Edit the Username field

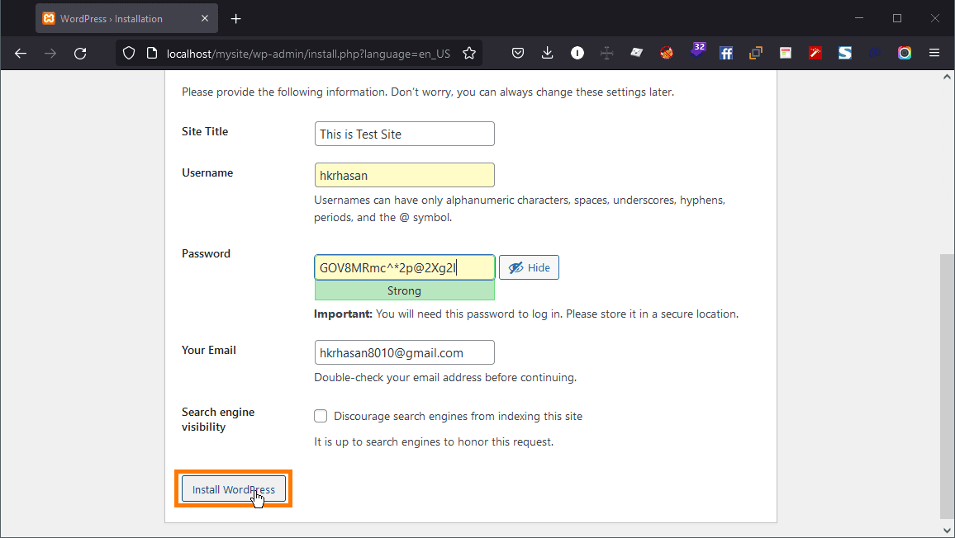pyautogui.click(x=405, y=175)
